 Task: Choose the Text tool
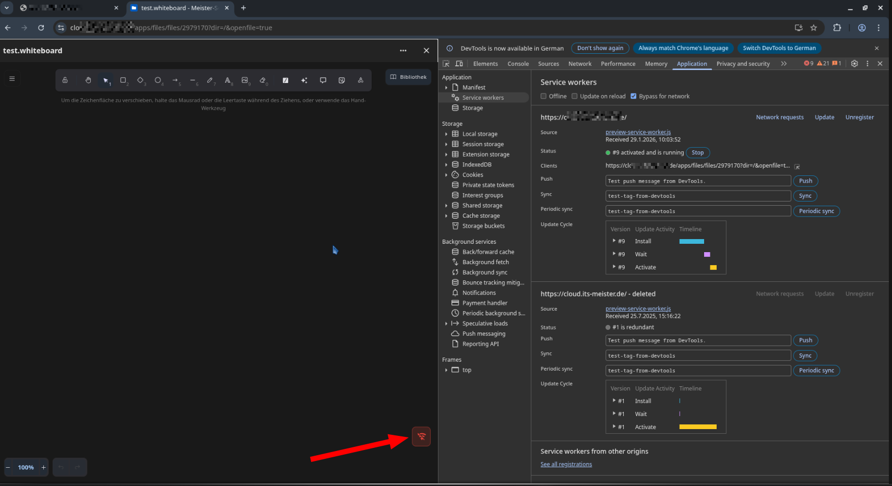coord(228,80)
